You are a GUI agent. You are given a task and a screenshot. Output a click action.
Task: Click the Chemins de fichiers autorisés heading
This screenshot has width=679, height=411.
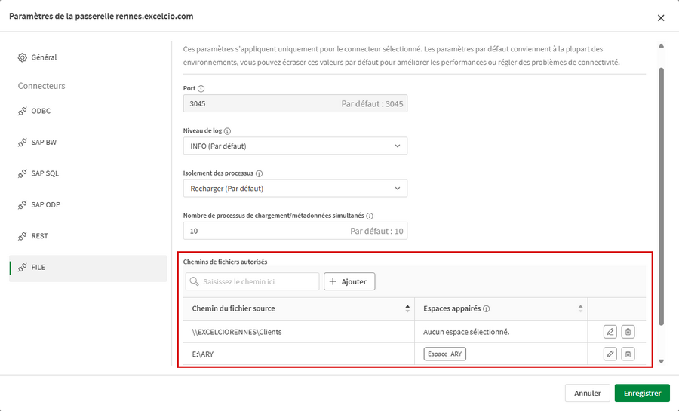tap(225, 262)
